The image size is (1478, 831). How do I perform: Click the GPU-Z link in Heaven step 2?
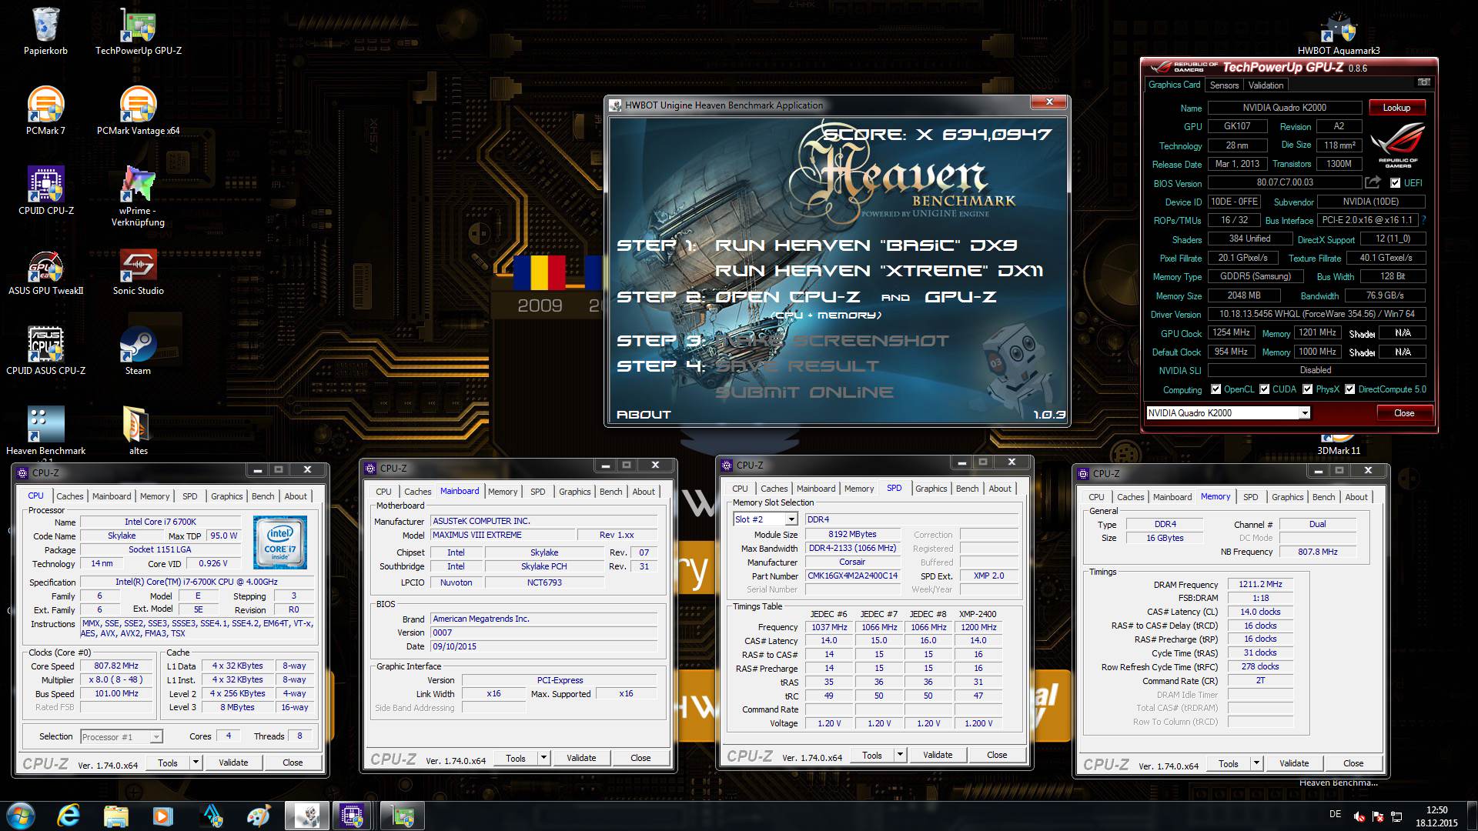[960, 297]
